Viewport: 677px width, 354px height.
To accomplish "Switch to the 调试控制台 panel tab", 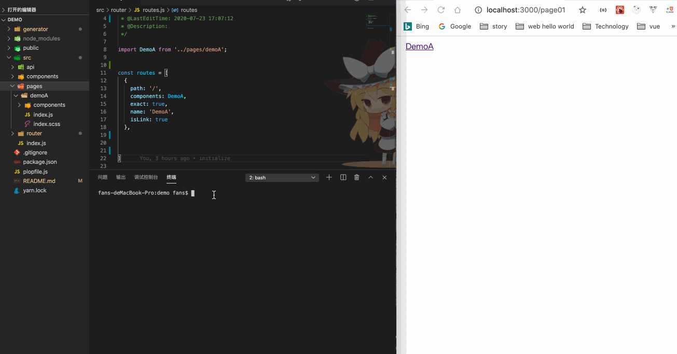I will (146, 177).
